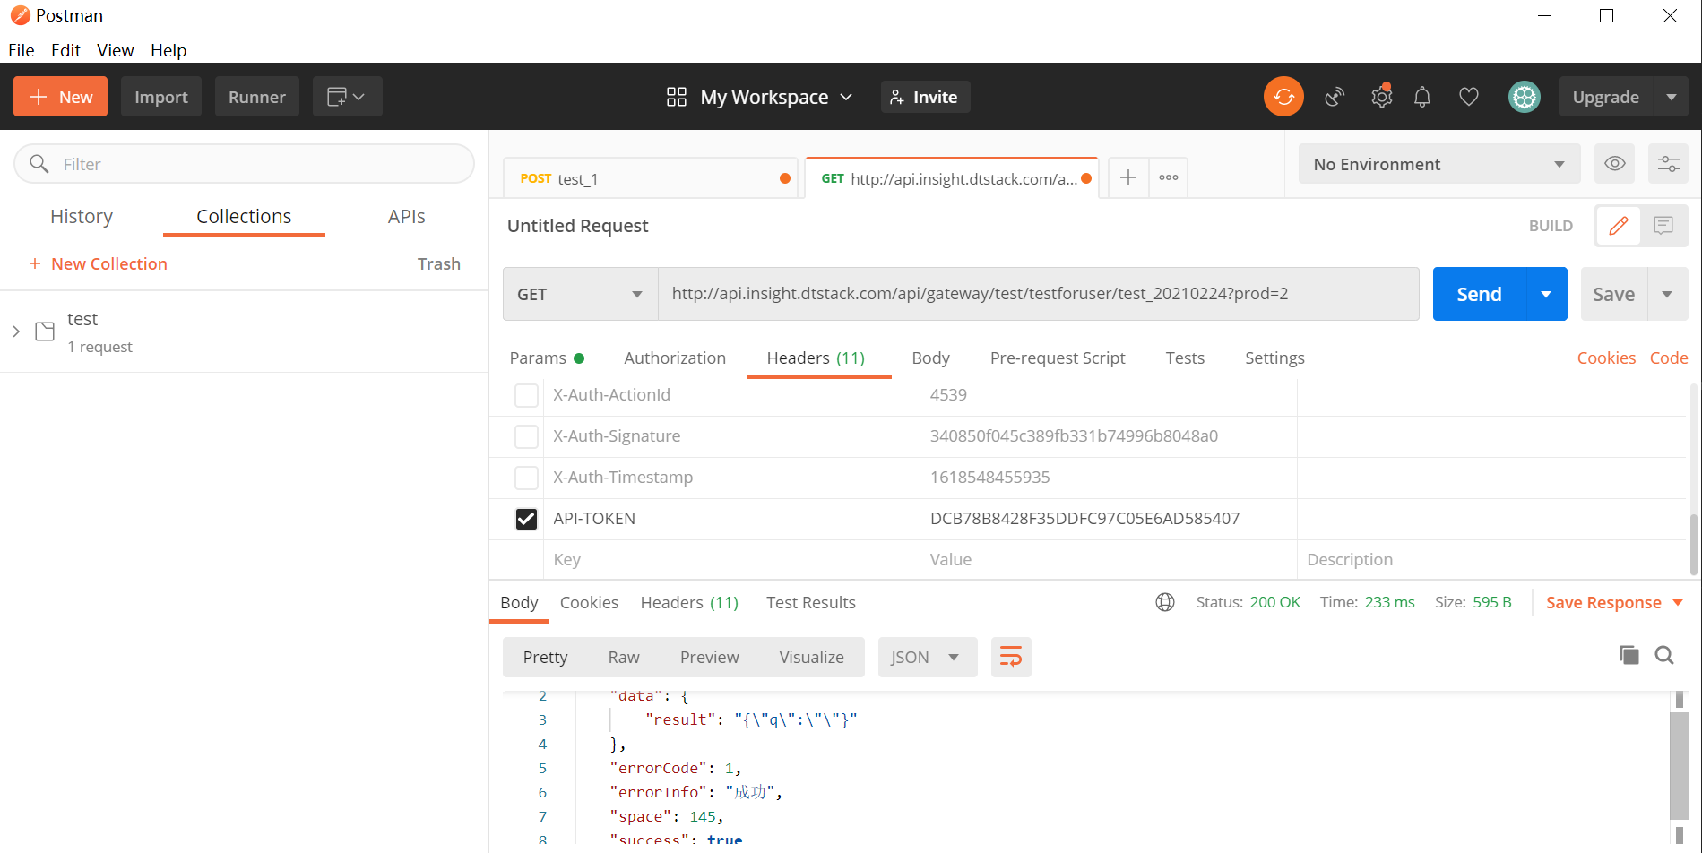1702x853 pixels.
Task: Enable the X-Auth-Signature header checkbox
Action: (526, 436)
